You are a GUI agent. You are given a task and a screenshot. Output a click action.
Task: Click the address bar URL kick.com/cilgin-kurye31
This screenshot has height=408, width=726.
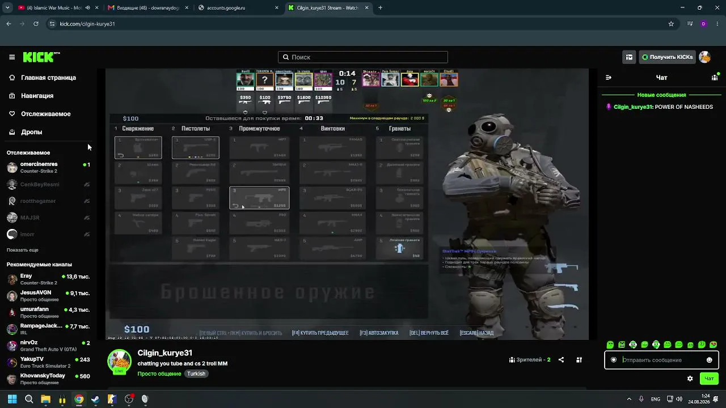point(87,24)
